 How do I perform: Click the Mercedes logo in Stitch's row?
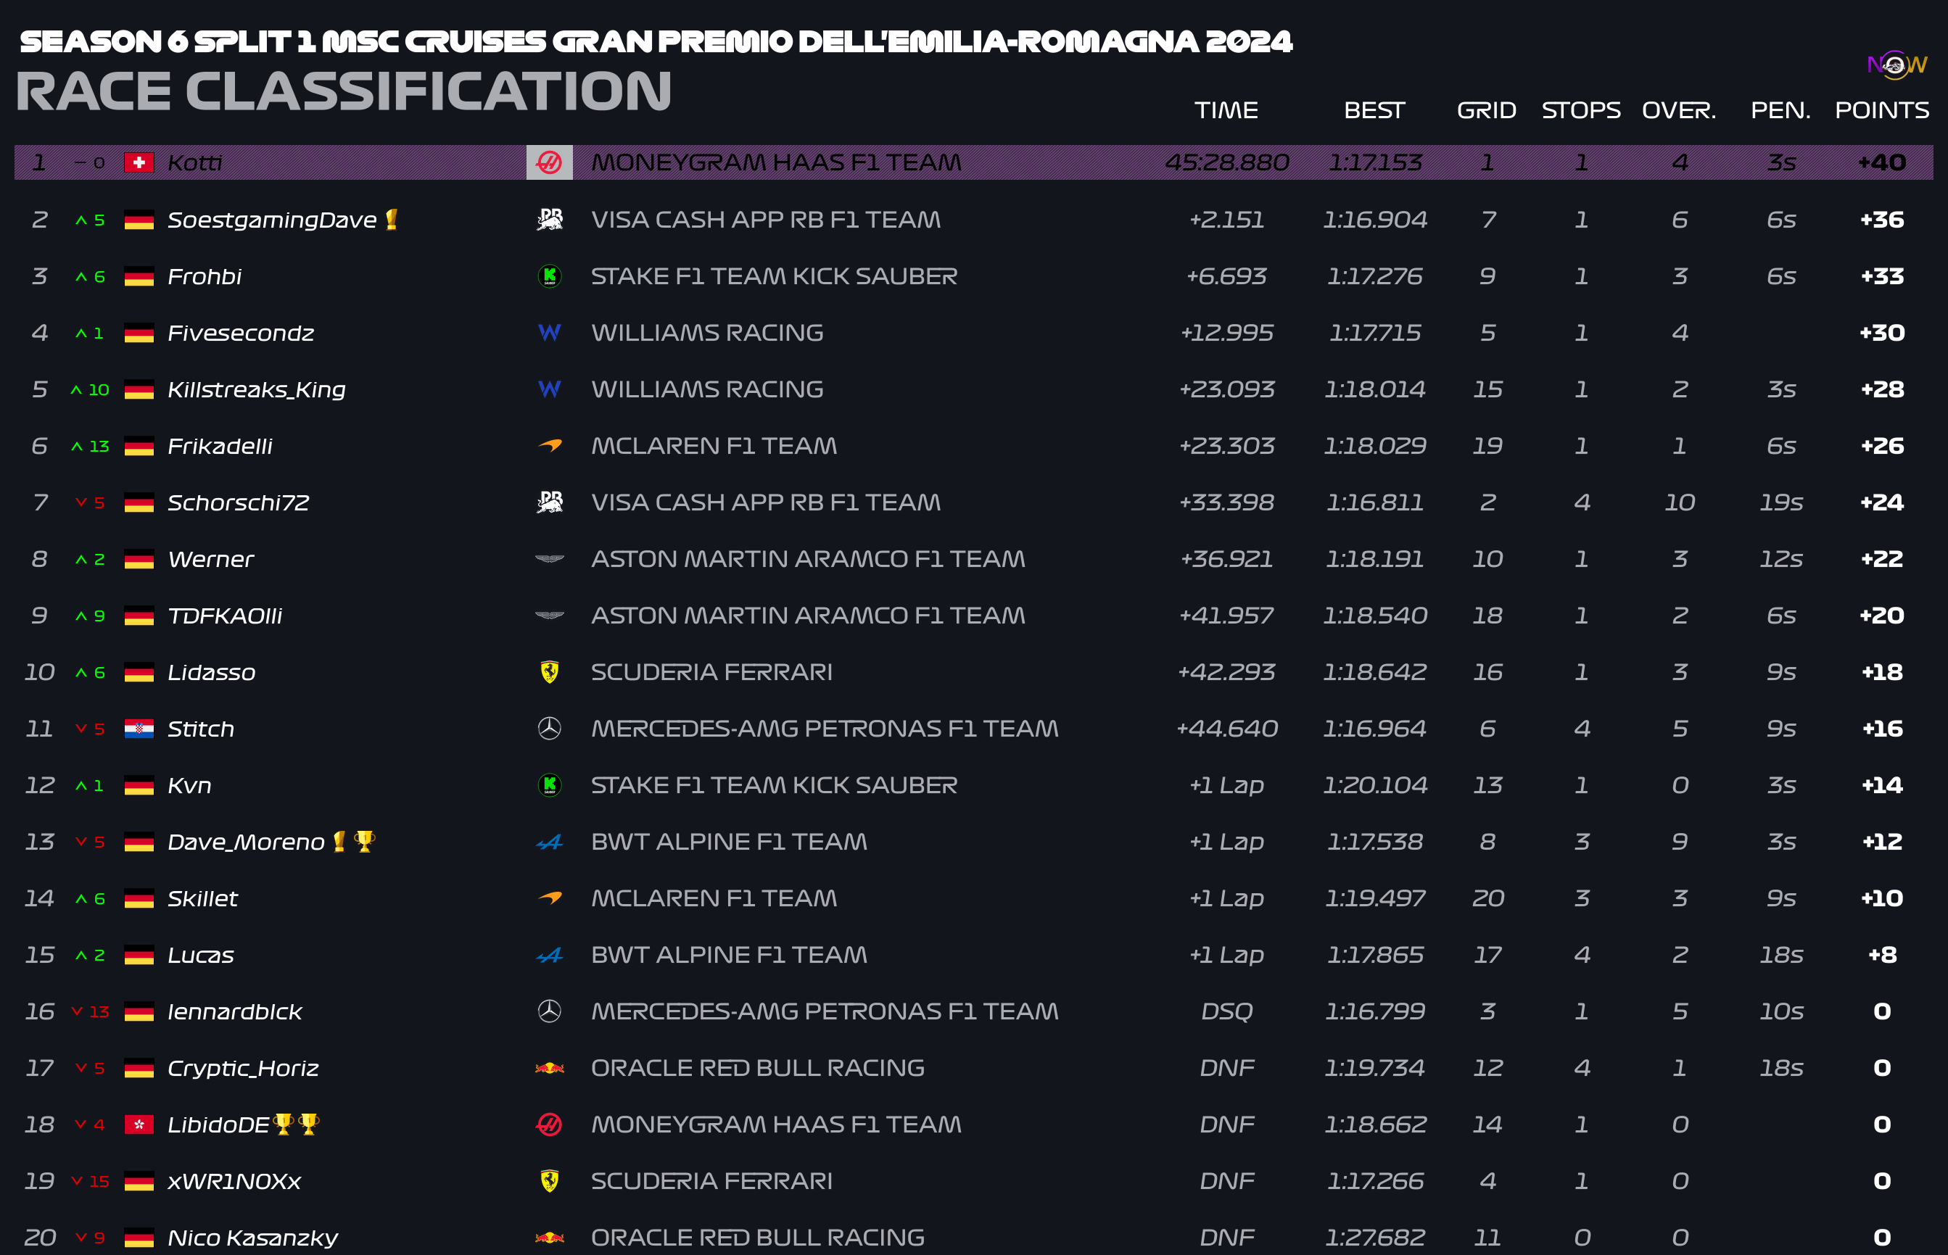click(x=549, y=728)
